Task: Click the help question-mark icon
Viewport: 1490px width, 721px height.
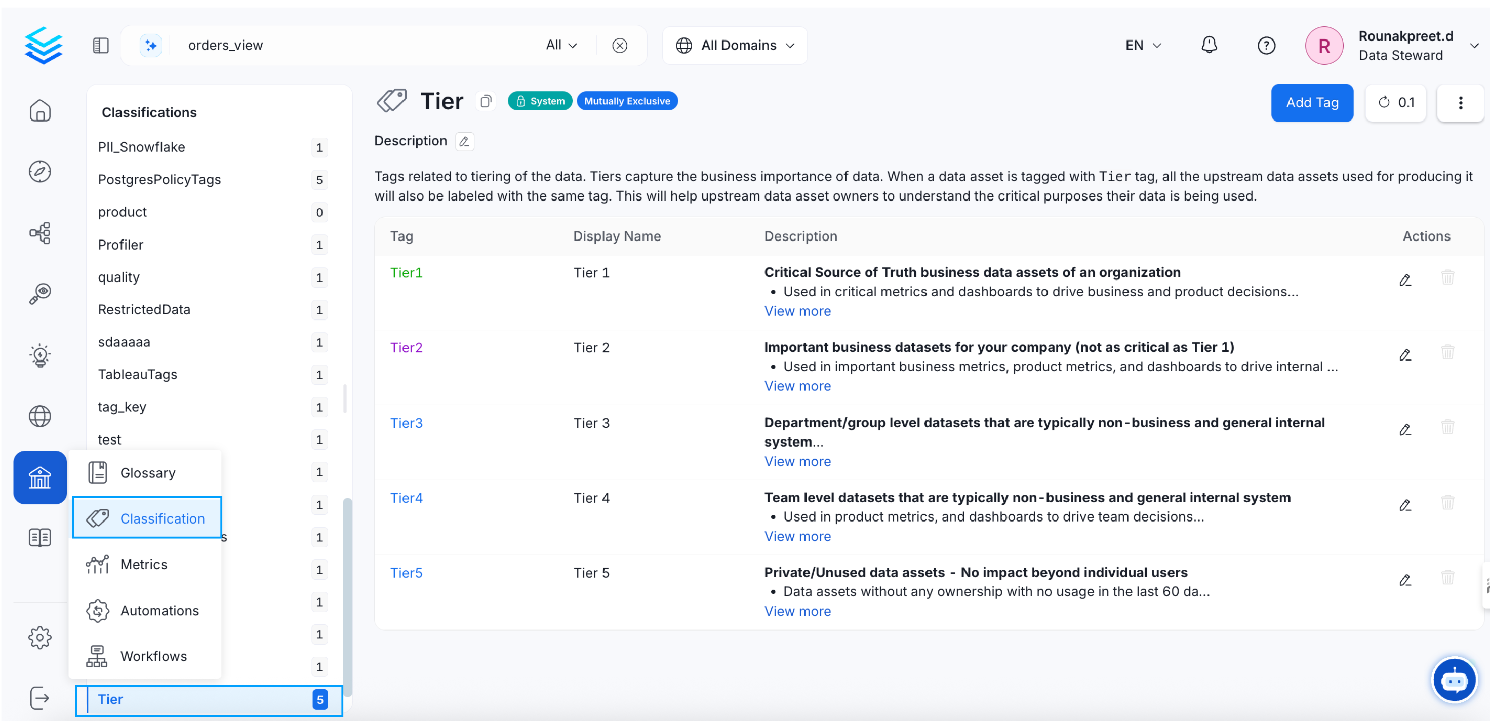Action: [1266, 45]
